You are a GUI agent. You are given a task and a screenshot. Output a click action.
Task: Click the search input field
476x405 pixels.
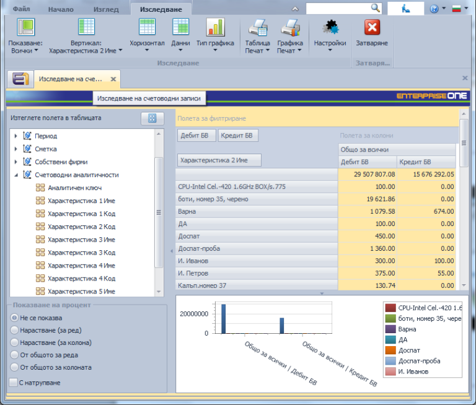338,8
